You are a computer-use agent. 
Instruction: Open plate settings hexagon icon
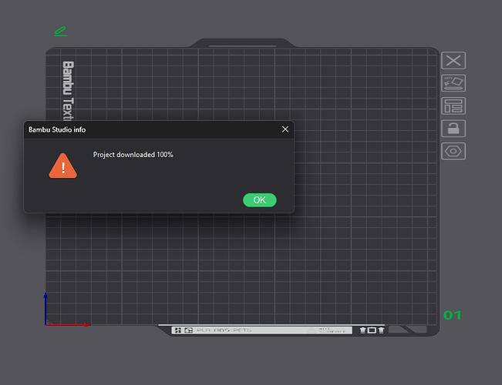pos(453,151)
